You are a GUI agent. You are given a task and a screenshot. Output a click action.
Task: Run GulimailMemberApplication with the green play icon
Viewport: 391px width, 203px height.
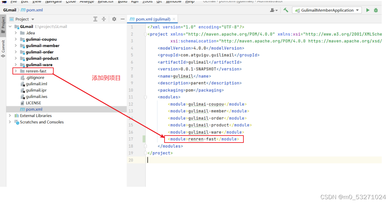click(368, 10)
